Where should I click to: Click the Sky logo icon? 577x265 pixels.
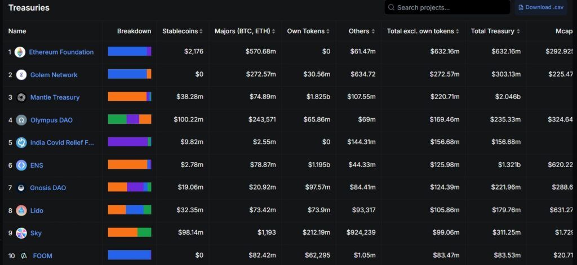click(x=21, y=233)
